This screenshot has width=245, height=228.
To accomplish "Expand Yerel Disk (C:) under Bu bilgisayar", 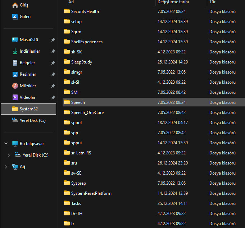I will [9, 155].
